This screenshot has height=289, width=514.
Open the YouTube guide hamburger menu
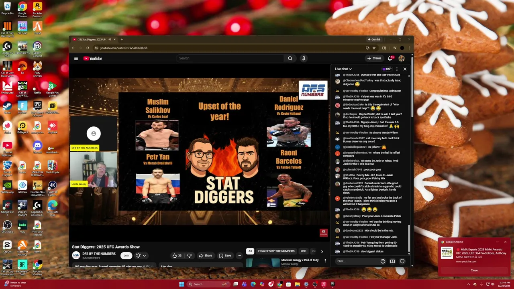tap(76, 58)
